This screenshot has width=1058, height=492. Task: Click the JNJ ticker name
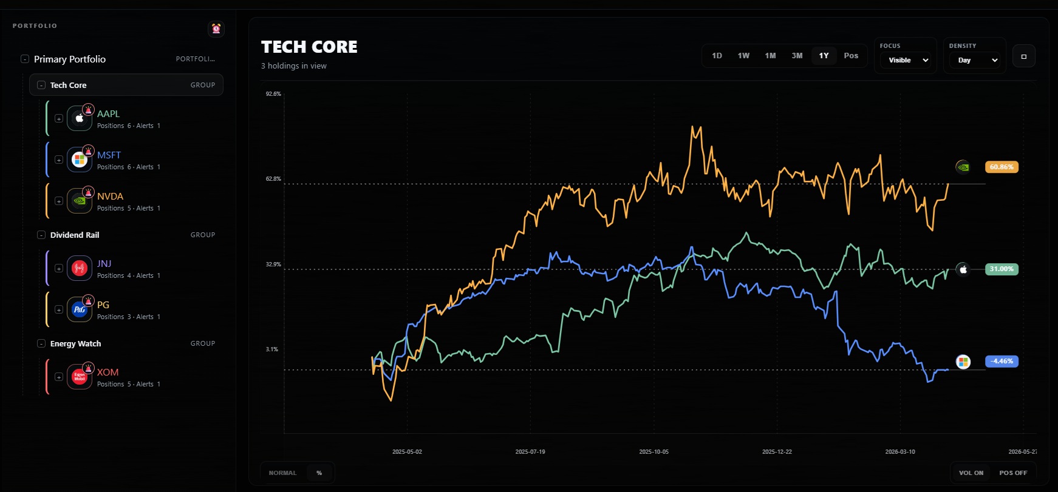click(x=104, y=263)
